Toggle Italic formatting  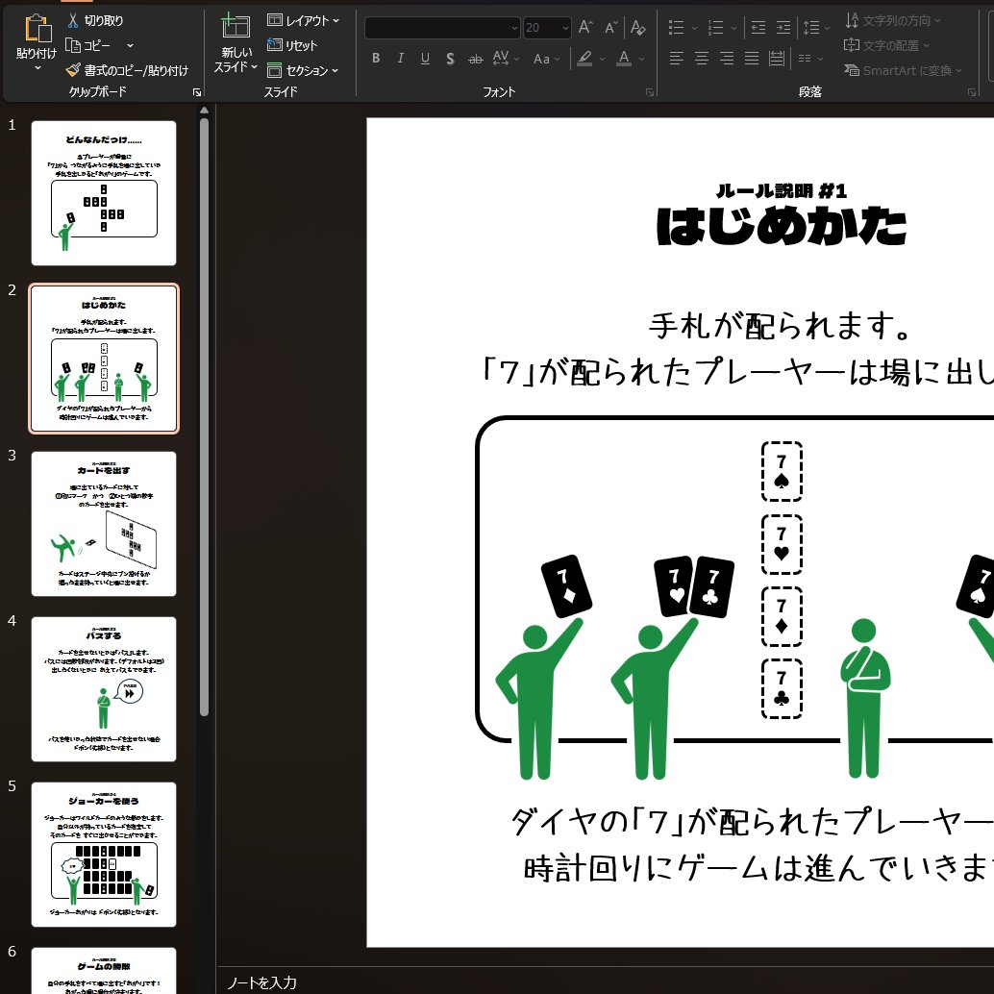(401, 59)
